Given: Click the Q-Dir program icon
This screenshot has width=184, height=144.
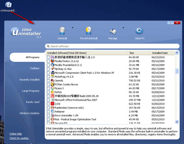Looking at the screenshot, I should tap(52, 104).
